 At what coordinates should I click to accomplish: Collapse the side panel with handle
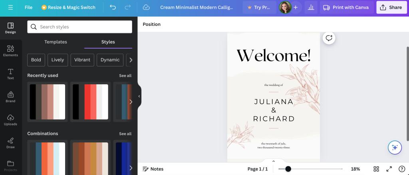click(139, 96)
